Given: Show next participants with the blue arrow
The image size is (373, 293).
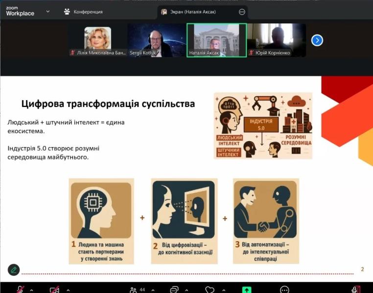Looking at the screenshot, I should (x=317, y=40).
